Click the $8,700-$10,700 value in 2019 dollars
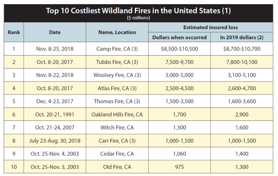The width and height of the screenshot is (278, 176). 242,49
